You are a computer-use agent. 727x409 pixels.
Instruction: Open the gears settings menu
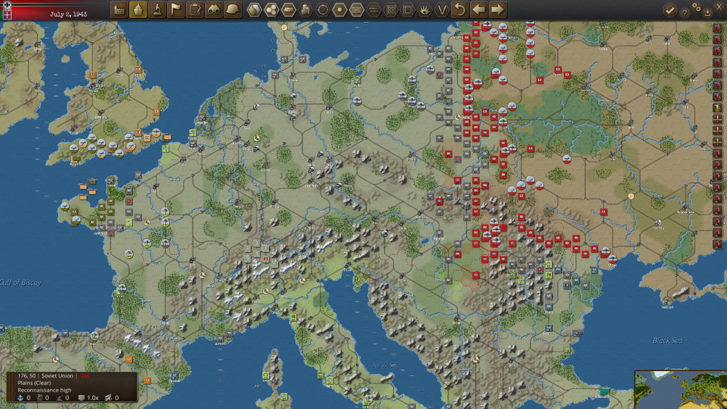(x=697, y=6)
